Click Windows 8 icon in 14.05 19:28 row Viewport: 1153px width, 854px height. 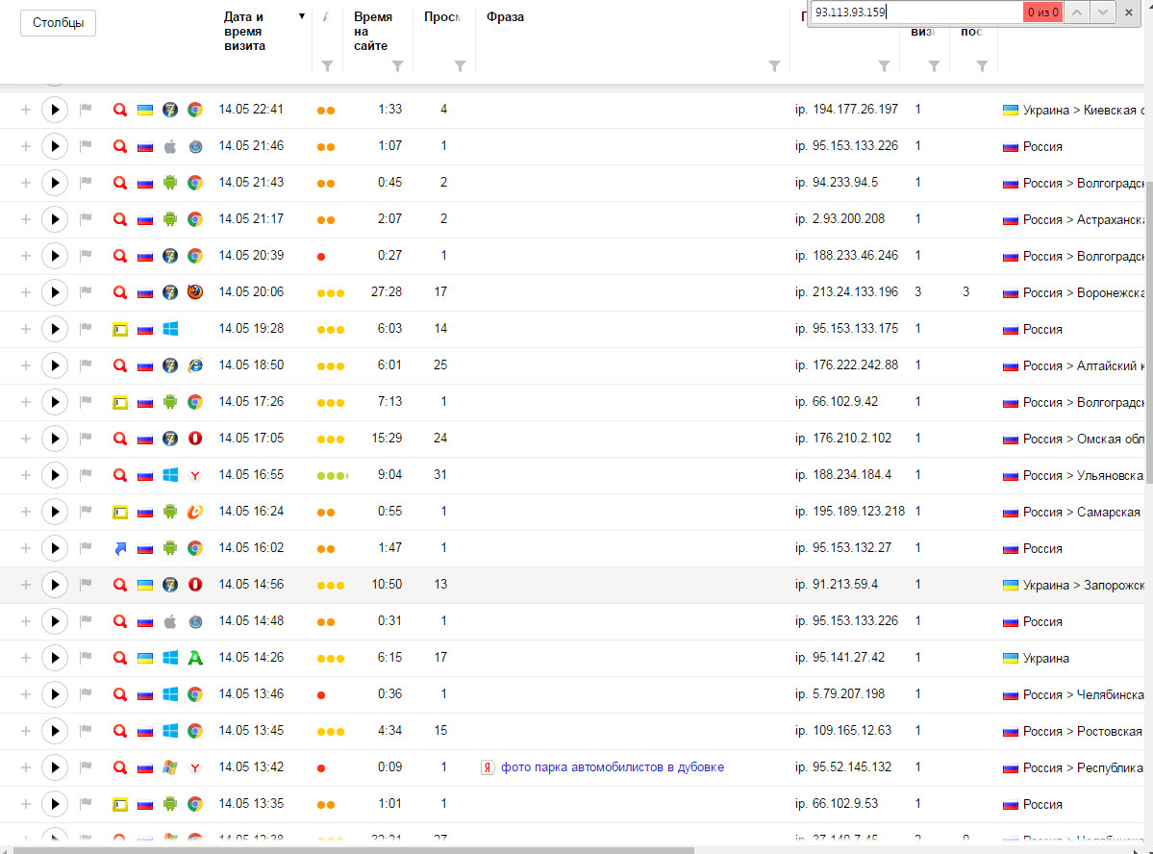[170, 329]
